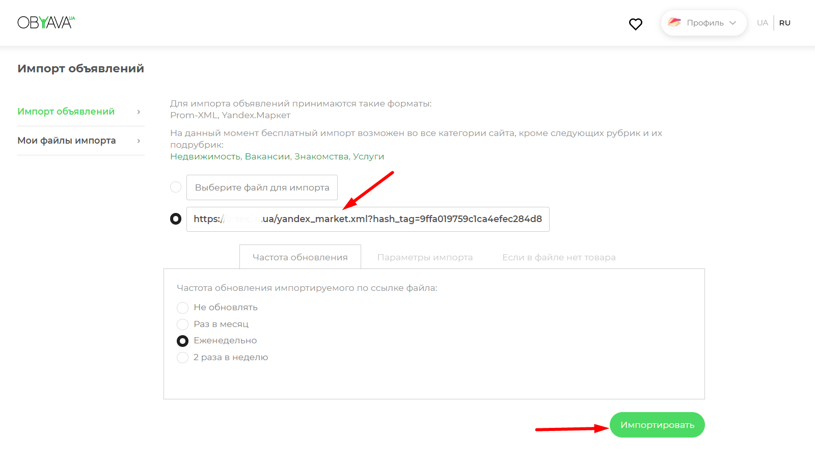Screen dimensions: 815x461
Task: Open favorites via the heart icon
Action: [635, 24]
